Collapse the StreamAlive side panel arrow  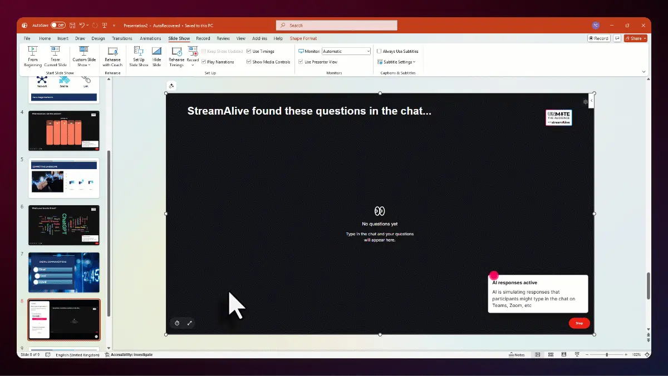tap(591, 101)
